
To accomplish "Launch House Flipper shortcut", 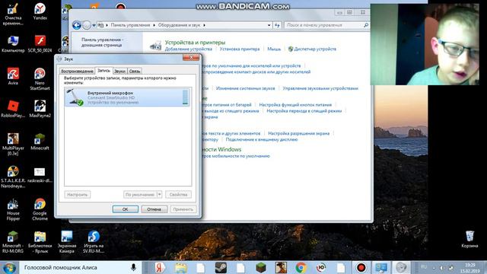I will [x=13, y=209].
